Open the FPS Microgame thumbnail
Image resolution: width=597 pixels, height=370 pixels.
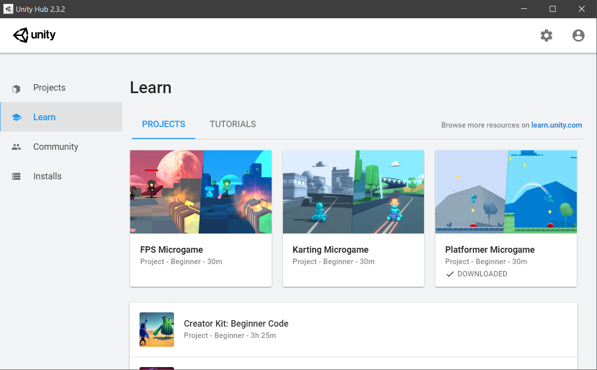201,192
